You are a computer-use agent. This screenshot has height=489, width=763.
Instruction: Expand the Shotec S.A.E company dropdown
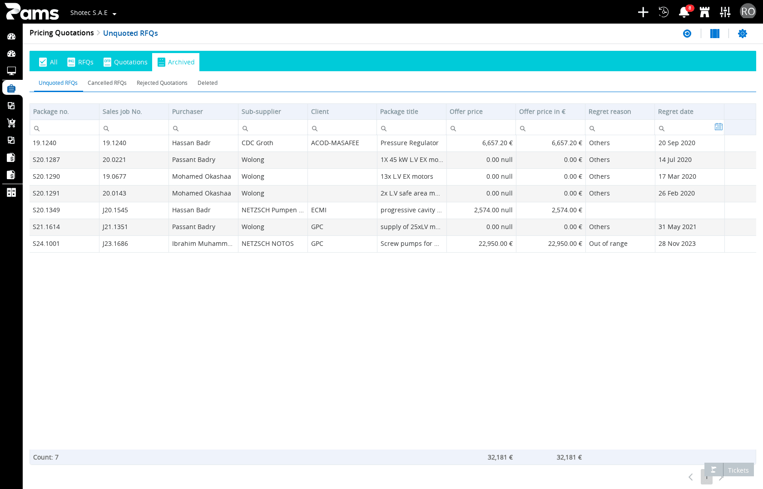94,13
